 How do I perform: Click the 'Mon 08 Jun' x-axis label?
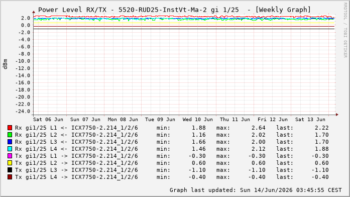123,120
